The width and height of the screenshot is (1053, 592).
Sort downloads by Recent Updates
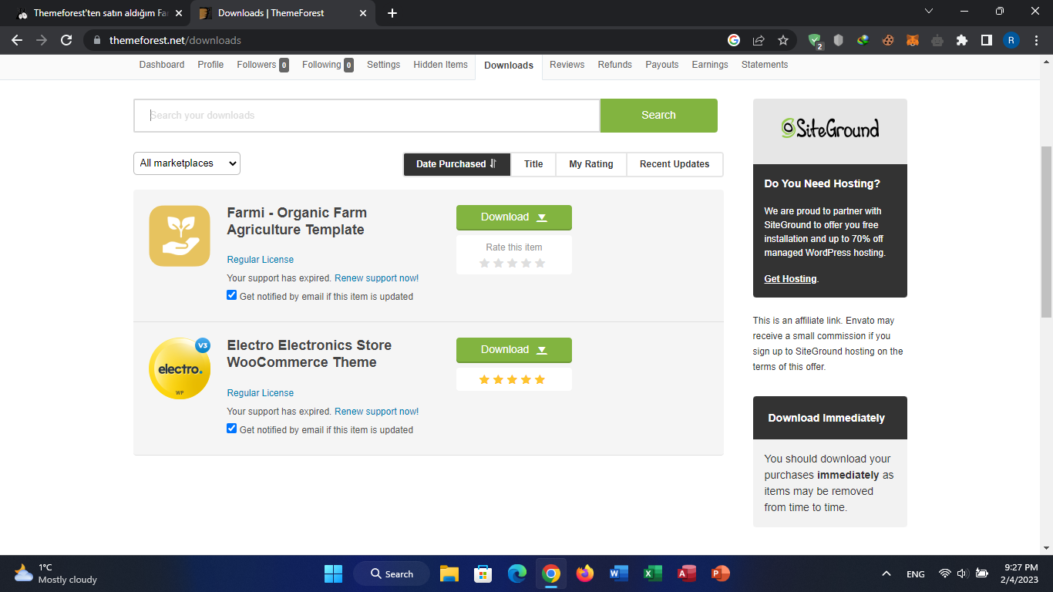pyautogui.click(x=675, y=164)
